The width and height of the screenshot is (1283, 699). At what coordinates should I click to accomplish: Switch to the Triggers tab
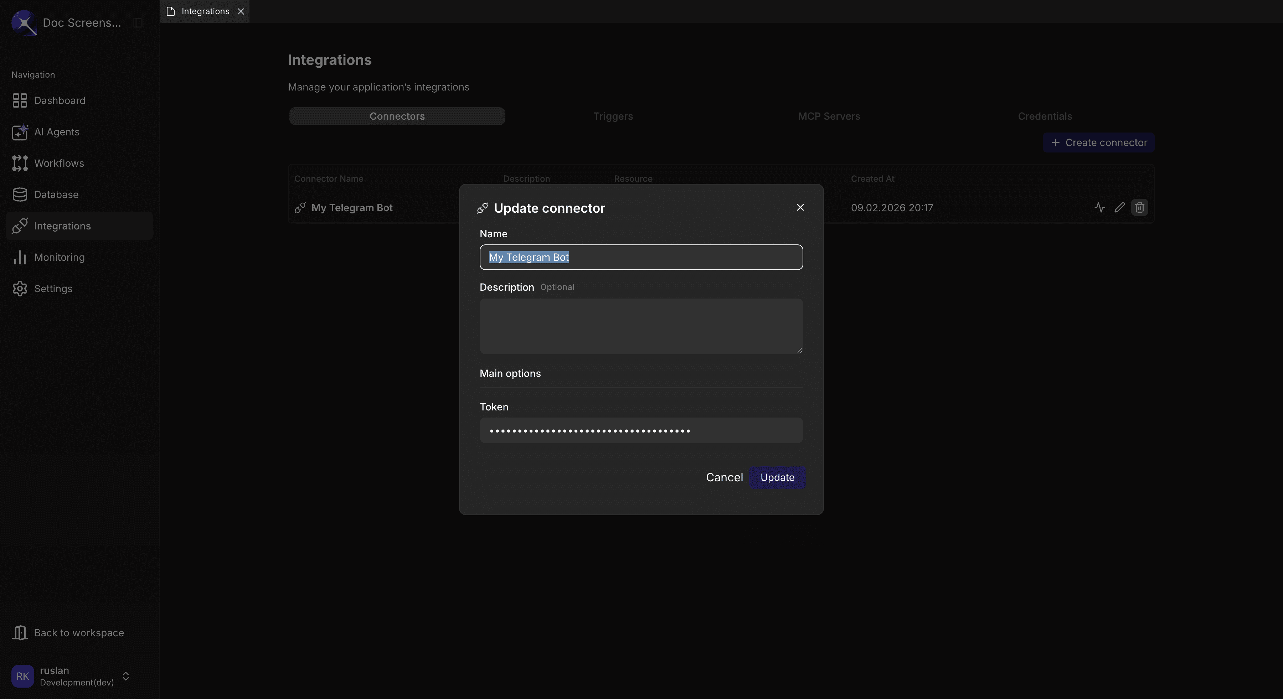613,116
